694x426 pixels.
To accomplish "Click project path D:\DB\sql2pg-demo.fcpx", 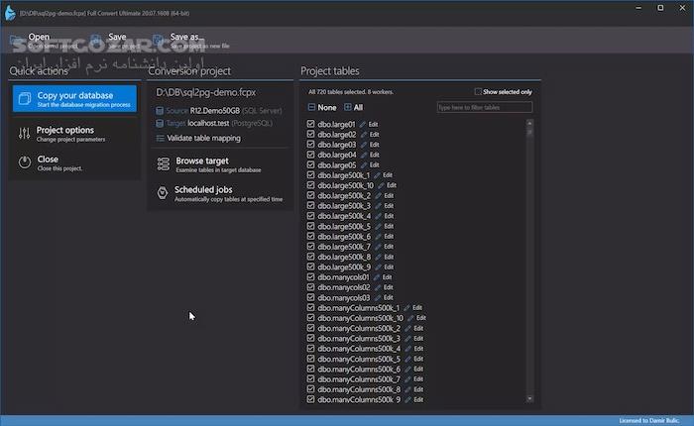I will tap(206, 92).
